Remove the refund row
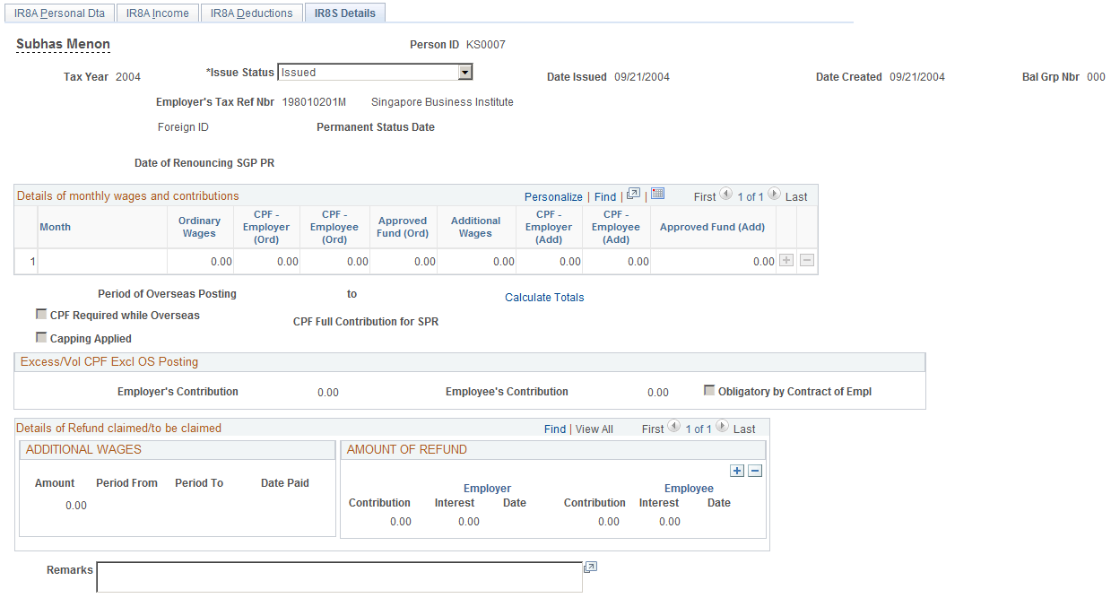1111x598 pixels. pyautogui.click(x=755, y=470)
